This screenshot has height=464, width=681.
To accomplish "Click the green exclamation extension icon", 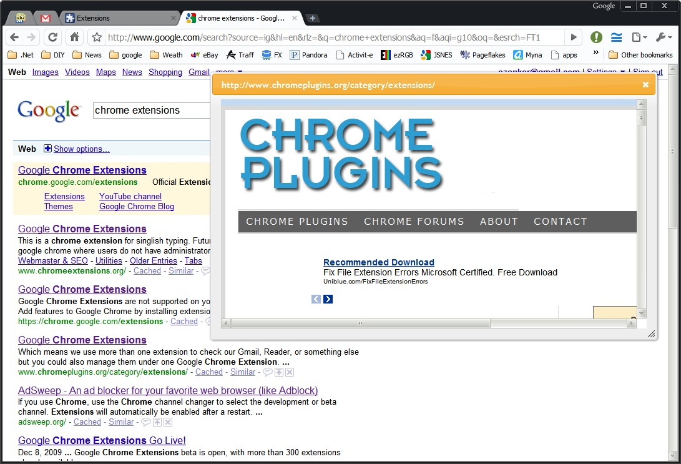I will (x=596, y=37).
